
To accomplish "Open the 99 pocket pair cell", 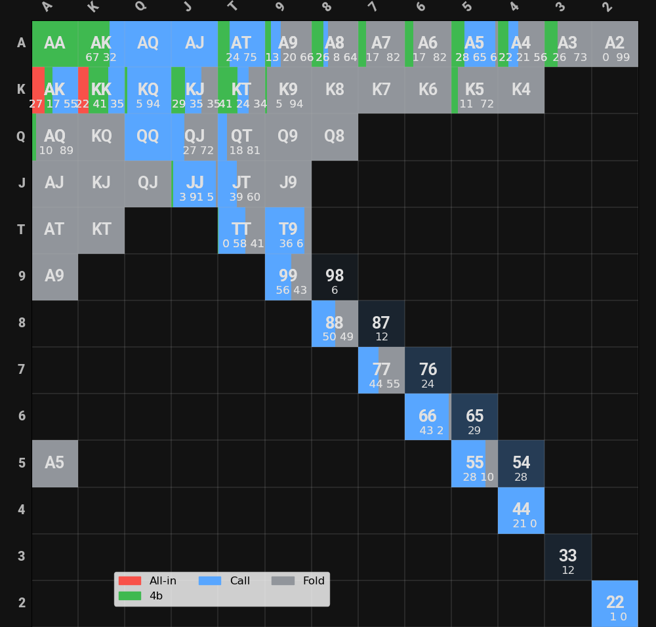I will coord(288,277).
